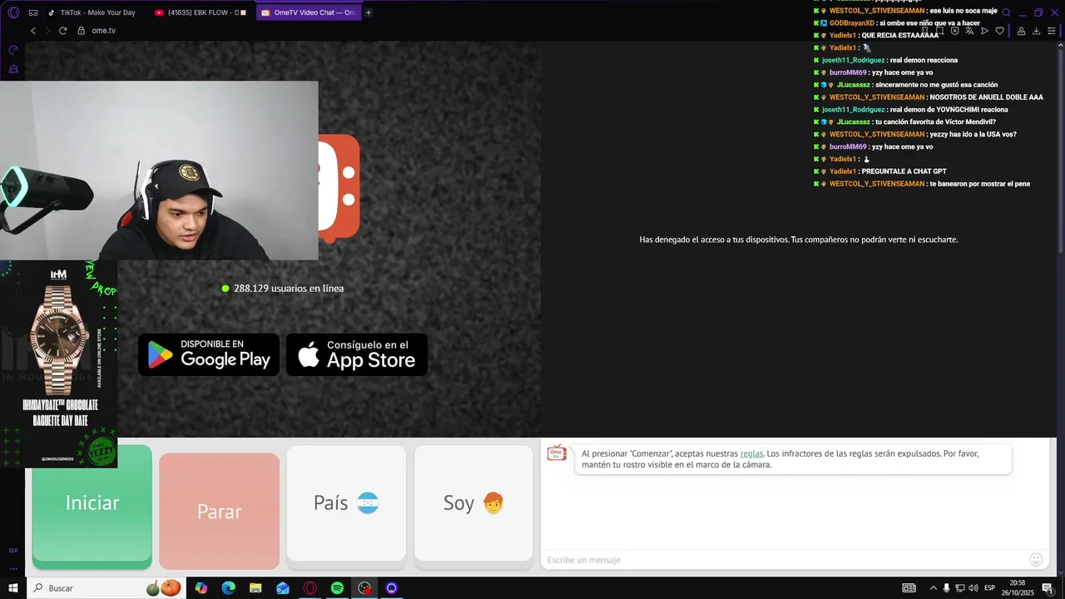Switch to the EBK FLOW YouTube tab
1065x599 pixels.
tap(200, 12)
